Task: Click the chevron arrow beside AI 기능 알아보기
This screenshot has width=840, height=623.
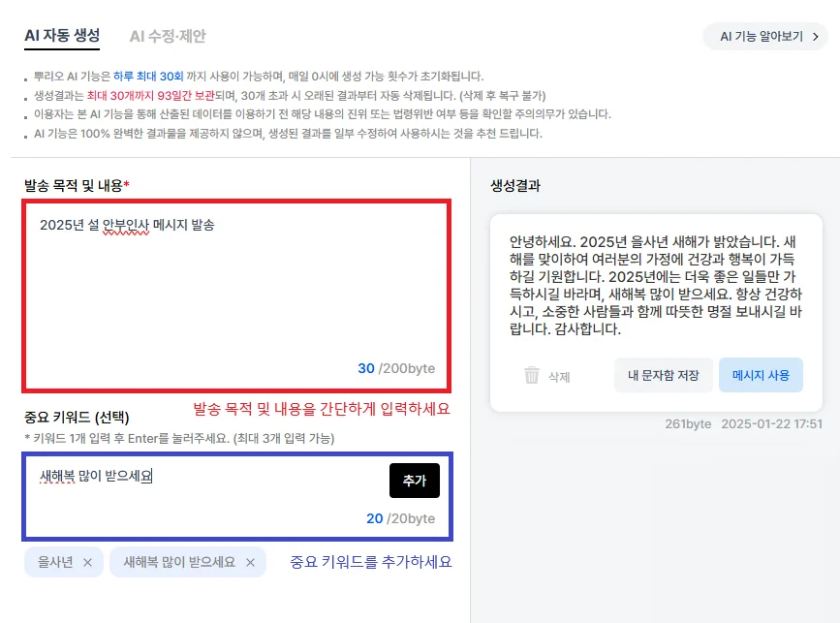Action: click(815, 37)
